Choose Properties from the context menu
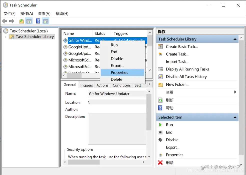 pos(123,72)
